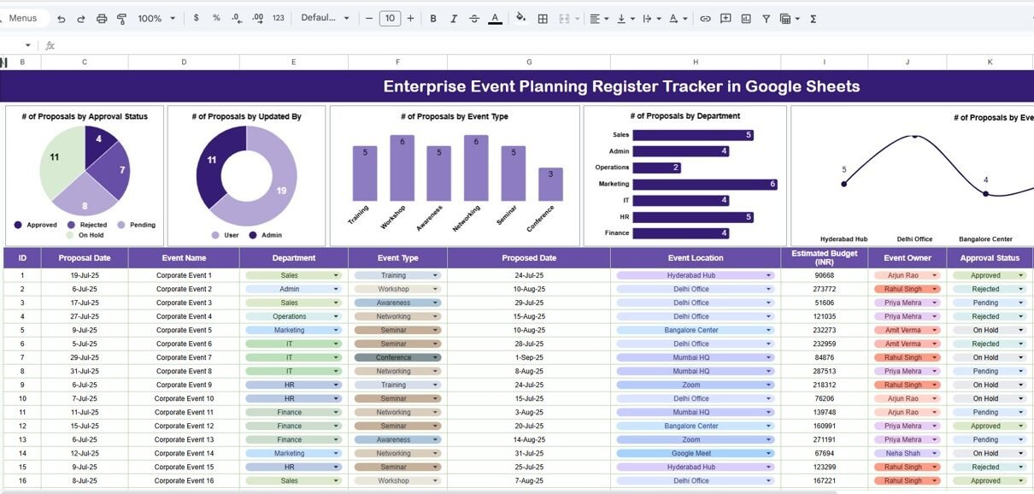This screenshot has height=494, width=1034.
Task: Click the Create a filter funnel icon
Action: pyautogui.click(x=766, y=19)
